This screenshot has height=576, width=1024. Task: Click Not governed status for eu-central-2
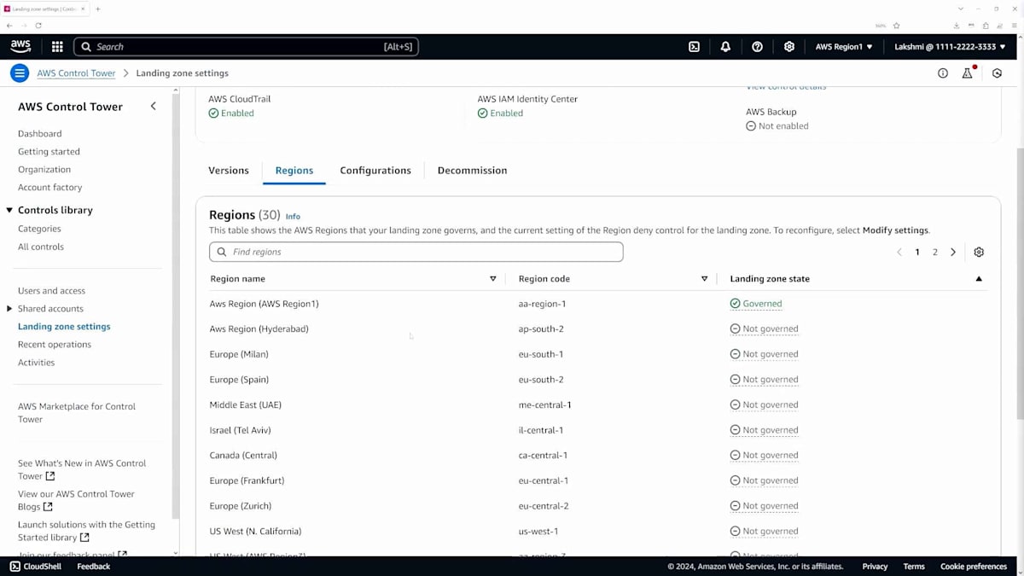765,506
